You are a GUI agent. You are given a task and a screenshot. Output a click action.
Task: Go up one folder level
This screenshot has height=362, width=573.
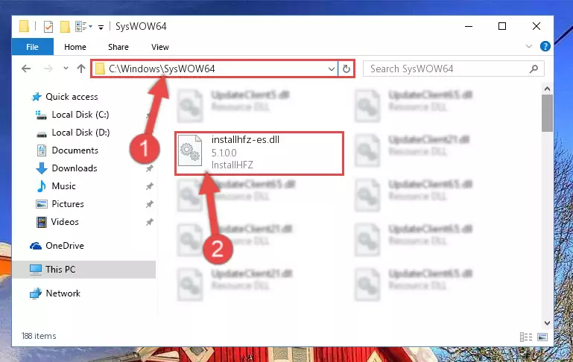pos(81,69)
